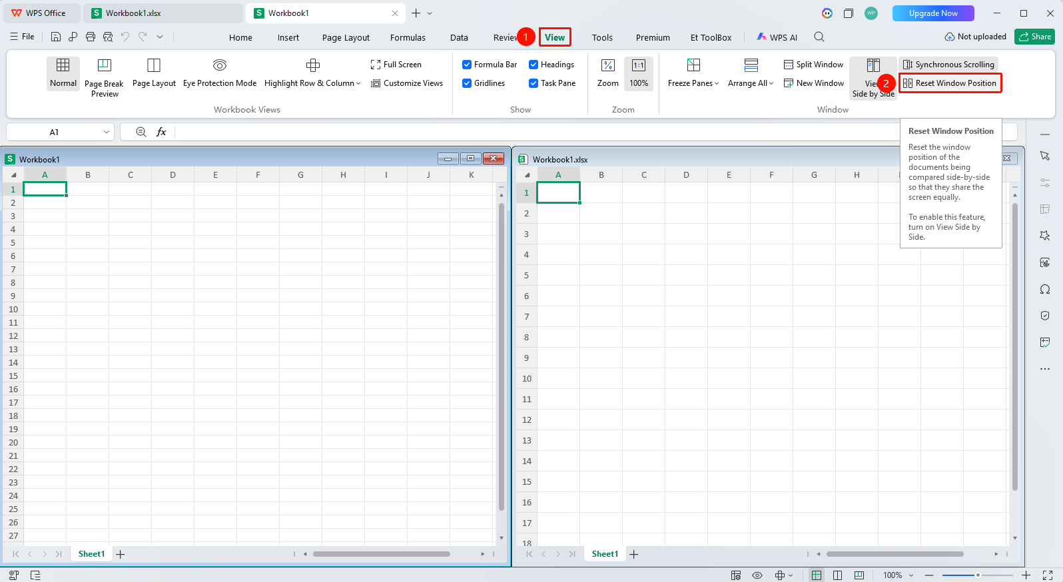Enter Full Screen mode

396,65
